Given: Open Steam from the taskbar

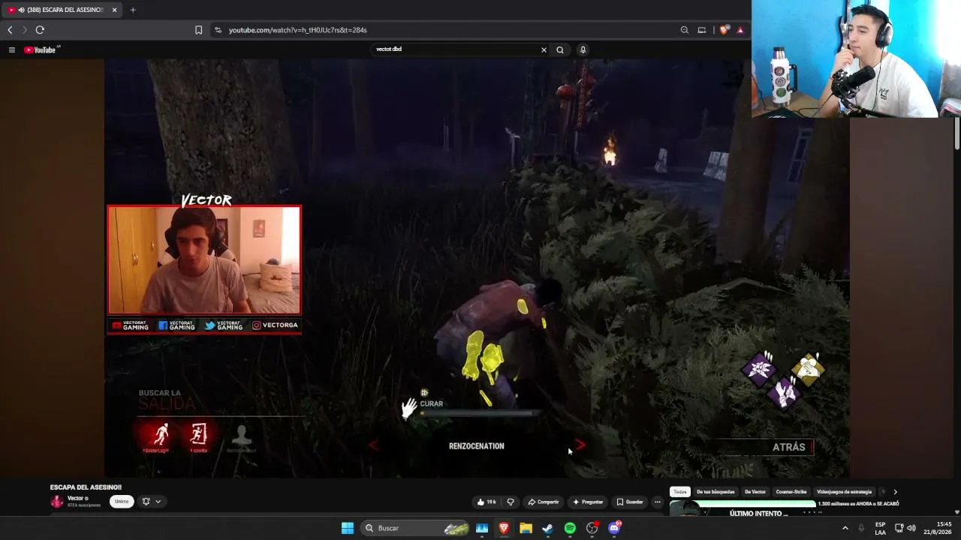Looking at the screenshot, I should (547, 528).
